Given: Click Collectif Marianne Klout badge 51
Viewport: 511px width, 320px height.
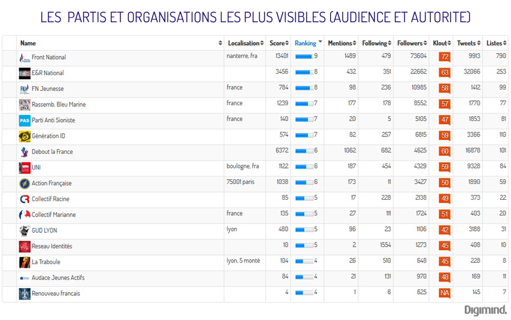Looking at the screenshot, I should click(444, 214).
